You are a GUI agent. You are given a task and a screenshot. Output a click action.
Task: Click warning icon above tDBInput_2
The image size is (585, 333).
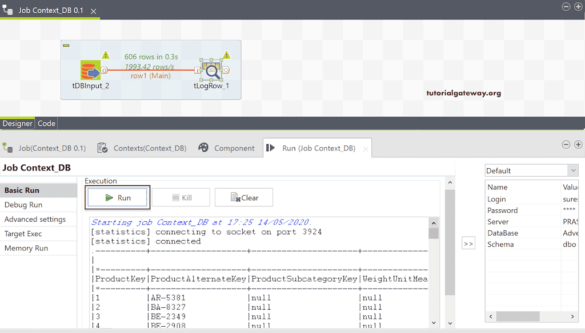[x=106, y=55]
